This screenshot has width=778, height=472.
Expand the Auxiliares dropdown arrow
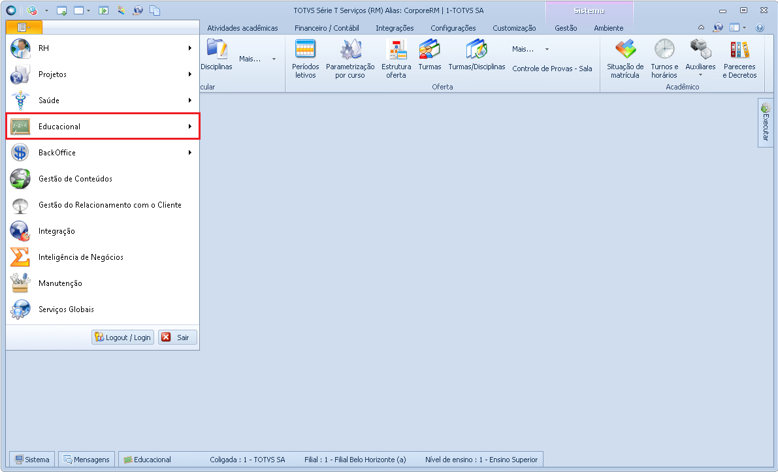(701, 75)
